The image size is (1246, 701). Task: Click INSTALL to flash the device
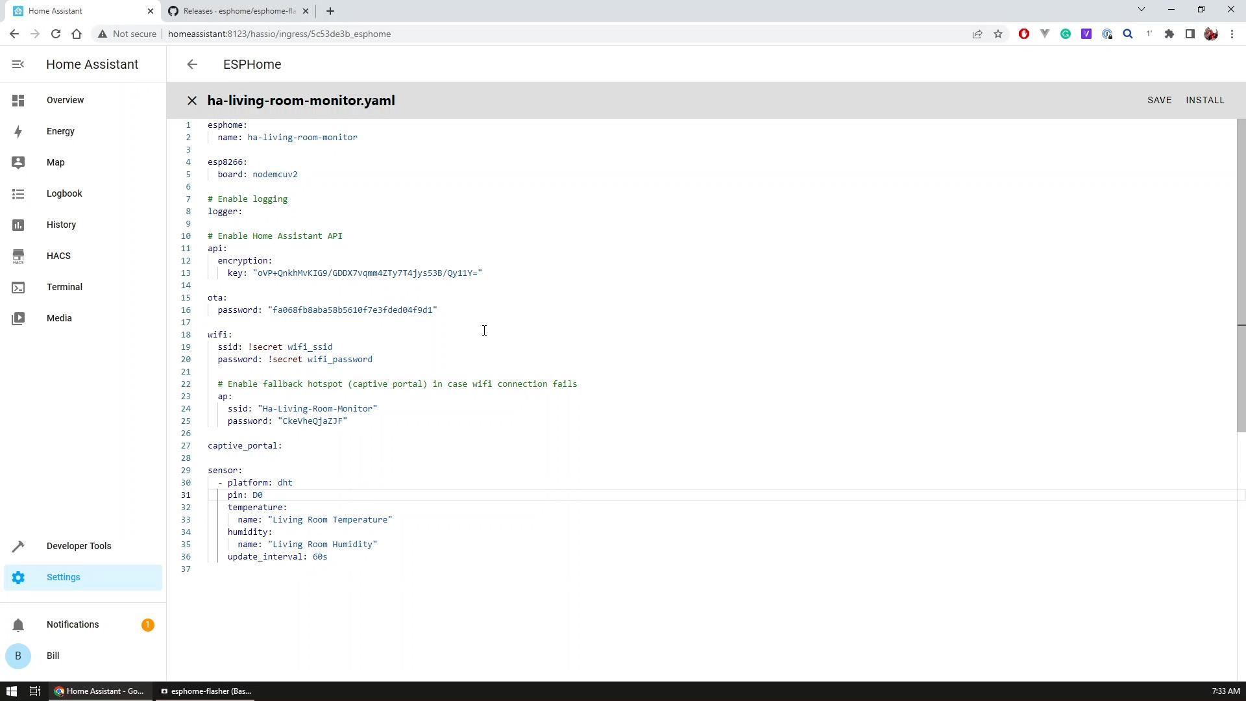[x=1204, y=101]
